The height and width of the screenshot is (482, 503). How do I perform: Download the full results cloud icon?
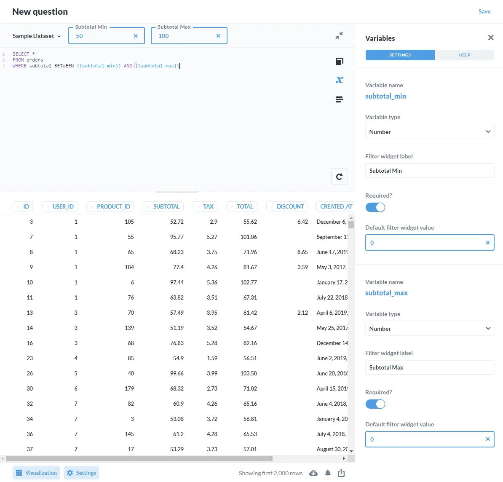pyautogui.click(x=313, y=473)
